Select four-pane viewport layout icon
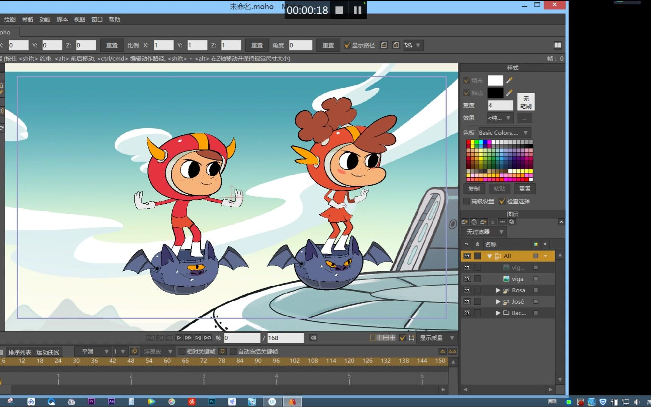Screen dimensions: 651x407 [392, 338]
